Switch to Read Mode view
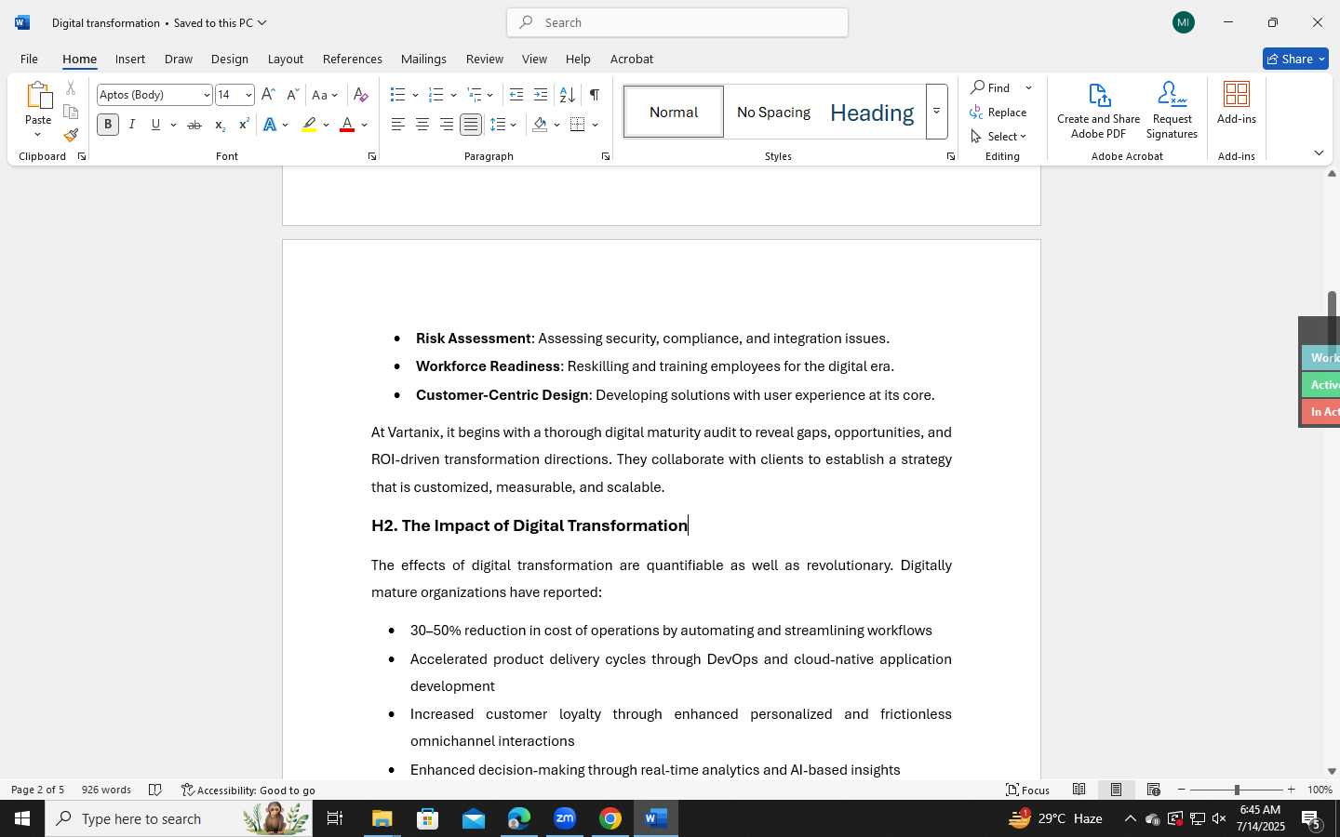Screen dimensions: 1340x837 1079,790
